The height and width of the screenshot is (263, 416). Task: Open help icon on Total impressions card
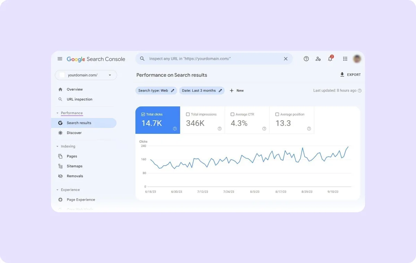219,129
